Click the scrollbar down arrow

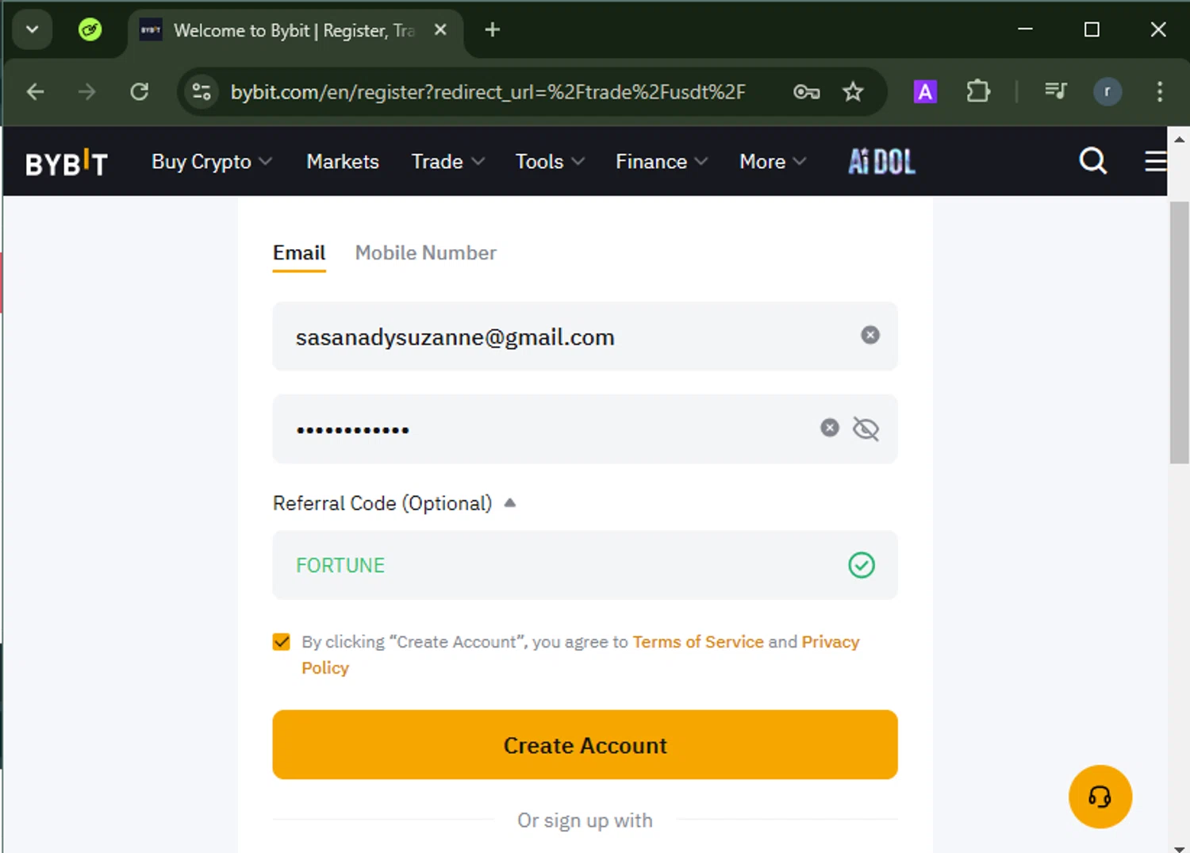coord(1180,847)
